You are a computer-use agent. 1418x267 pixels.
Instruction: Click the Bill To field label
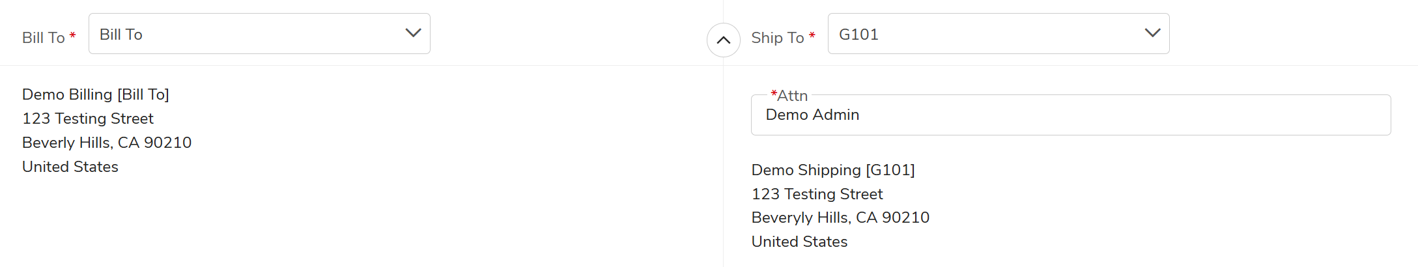pos(43,38)
